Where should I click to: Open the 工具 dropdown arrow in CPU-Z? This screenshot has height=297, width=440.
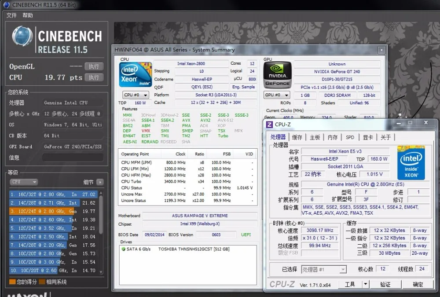click(x=365, y=284)
